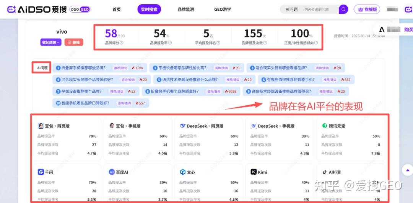This screenshot has width=413, height=203.
Task: Select question 折叠屏手机推荐哪些品牌?
Action: click(100, 68)
